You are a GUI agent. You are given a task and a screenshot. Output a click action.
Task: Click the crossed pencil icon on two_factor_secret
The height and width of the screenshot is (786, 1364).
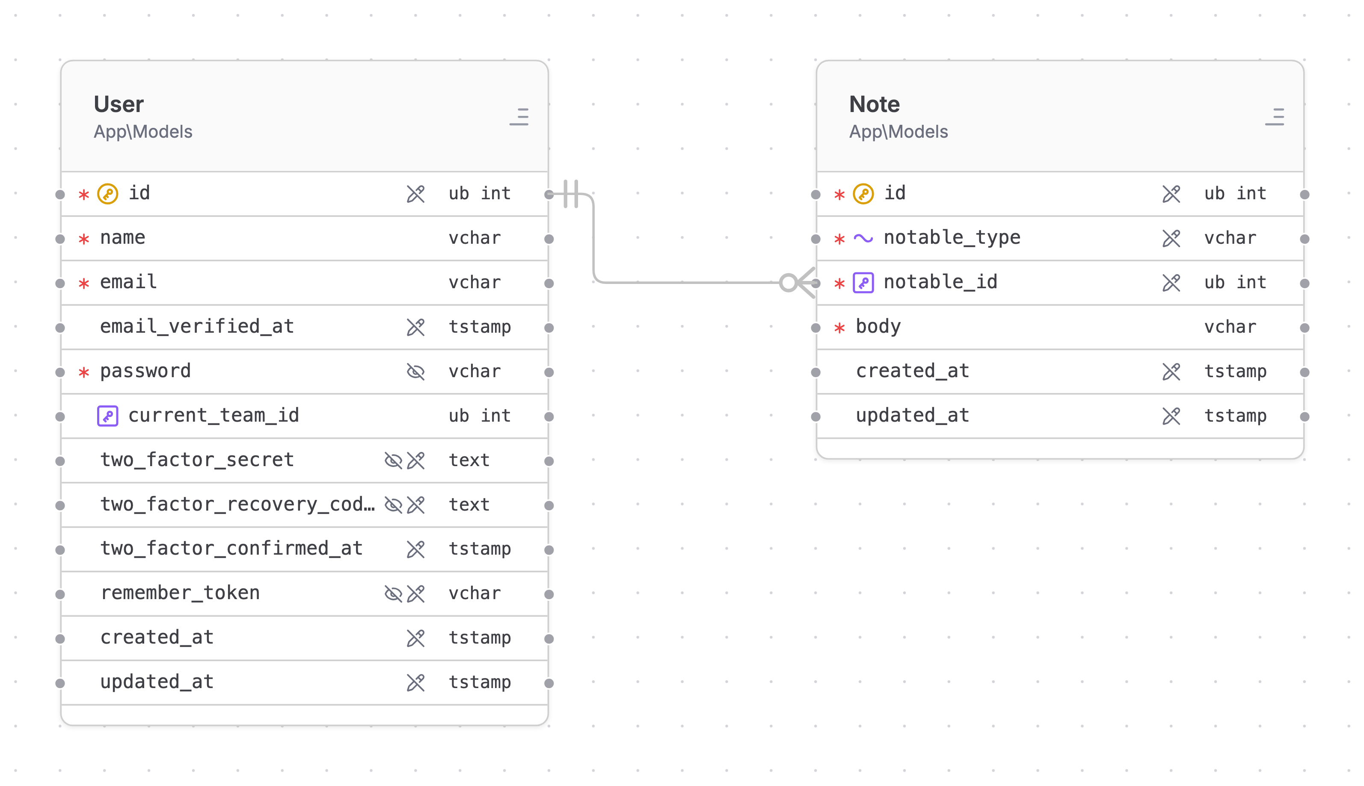coord(415,461)
